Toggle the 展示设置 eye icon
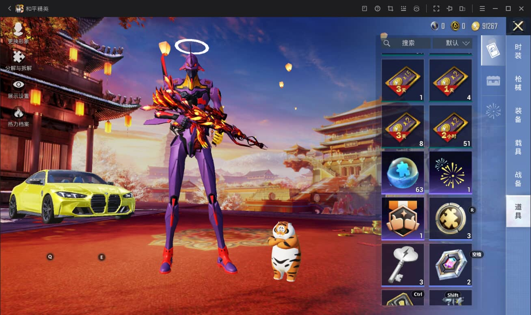Image resolution: width=531 pixels, height=315 pixels. [18, 85]
